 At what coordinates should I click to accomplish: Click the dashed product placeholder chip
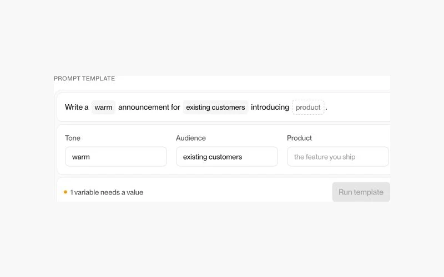click(x=308, y=107)
